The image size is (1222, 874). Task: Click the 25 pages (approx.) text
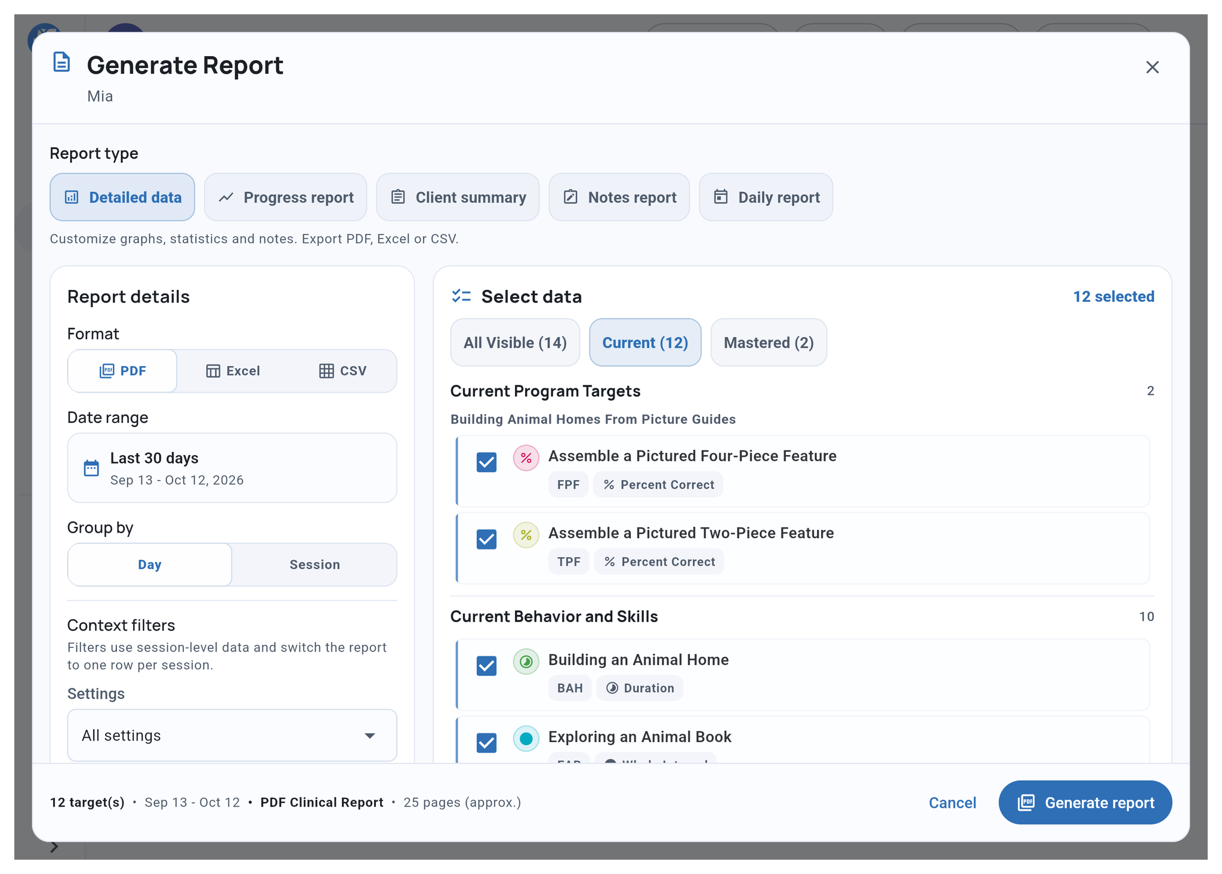(462, 803)
